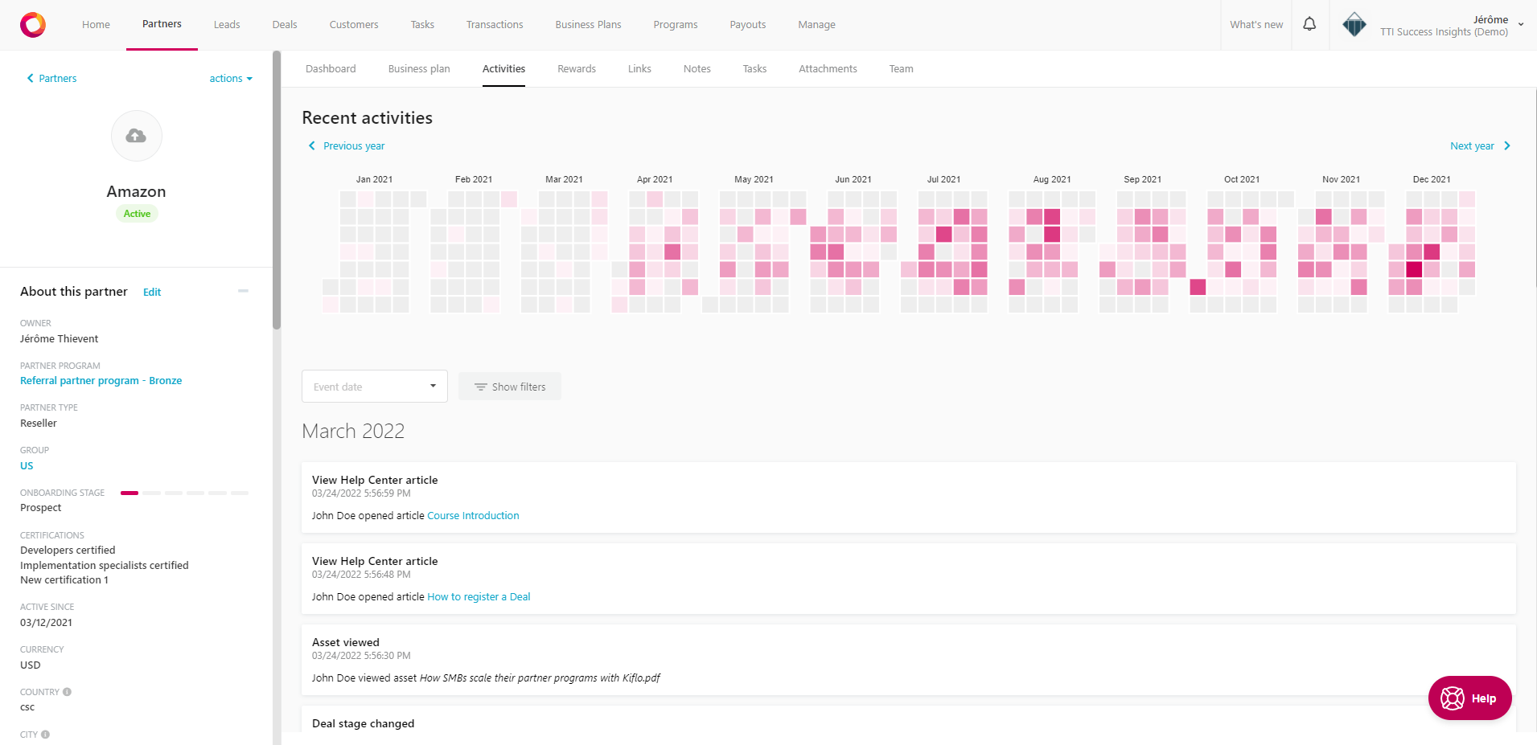Click the Developers certified entry
1537x745 pixels.
(x=68, y=551)
